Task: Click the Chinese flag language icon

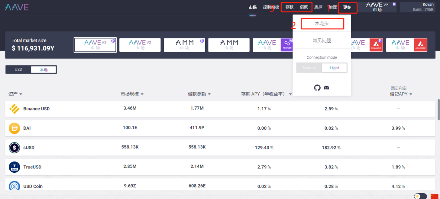Action: 434,196
